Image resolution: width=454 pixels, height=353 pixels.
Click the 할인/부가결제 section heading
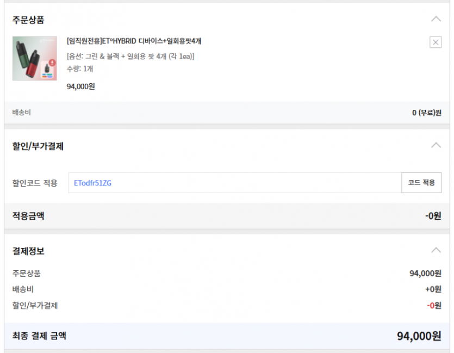38,146
